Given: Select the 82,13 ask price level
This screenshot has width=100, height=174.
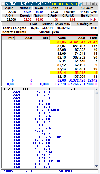Looking at the screenshot, I should [x=73, y=69].
